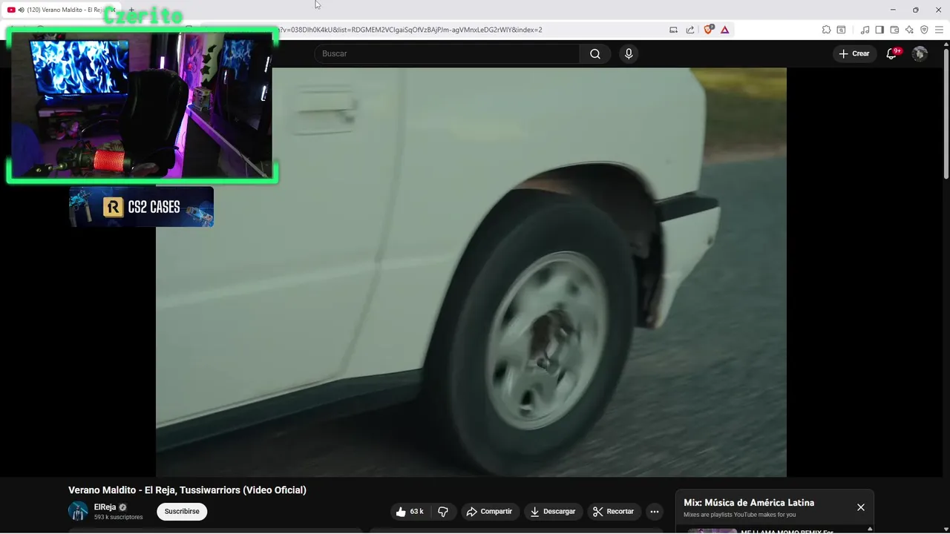Viewport: 950px width, 534px height.
Task: Open the Brave Shields lion icon
Action: (708, 30)
